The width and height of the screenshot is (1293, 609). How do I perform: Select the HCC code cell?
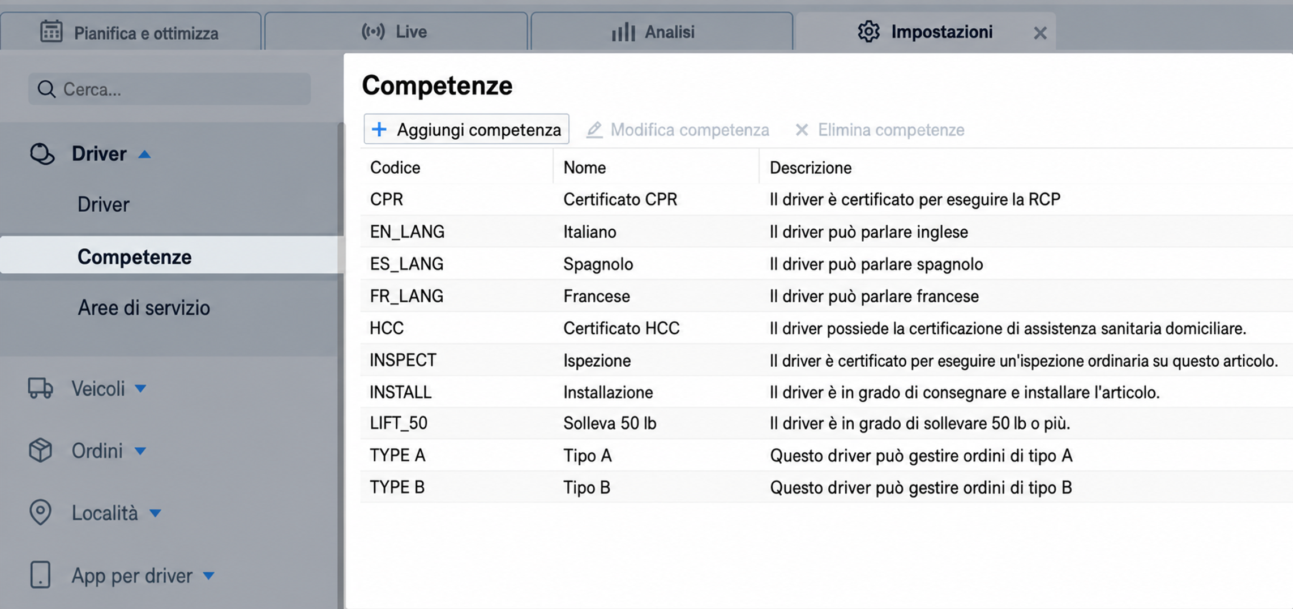pyautogui.click(x=387, y=328)
